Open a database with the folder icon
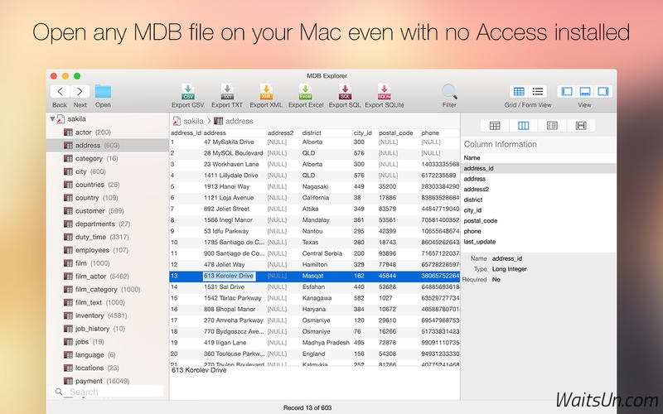The image size is (663, 414). pyautogui.click(x=103, y=91)
